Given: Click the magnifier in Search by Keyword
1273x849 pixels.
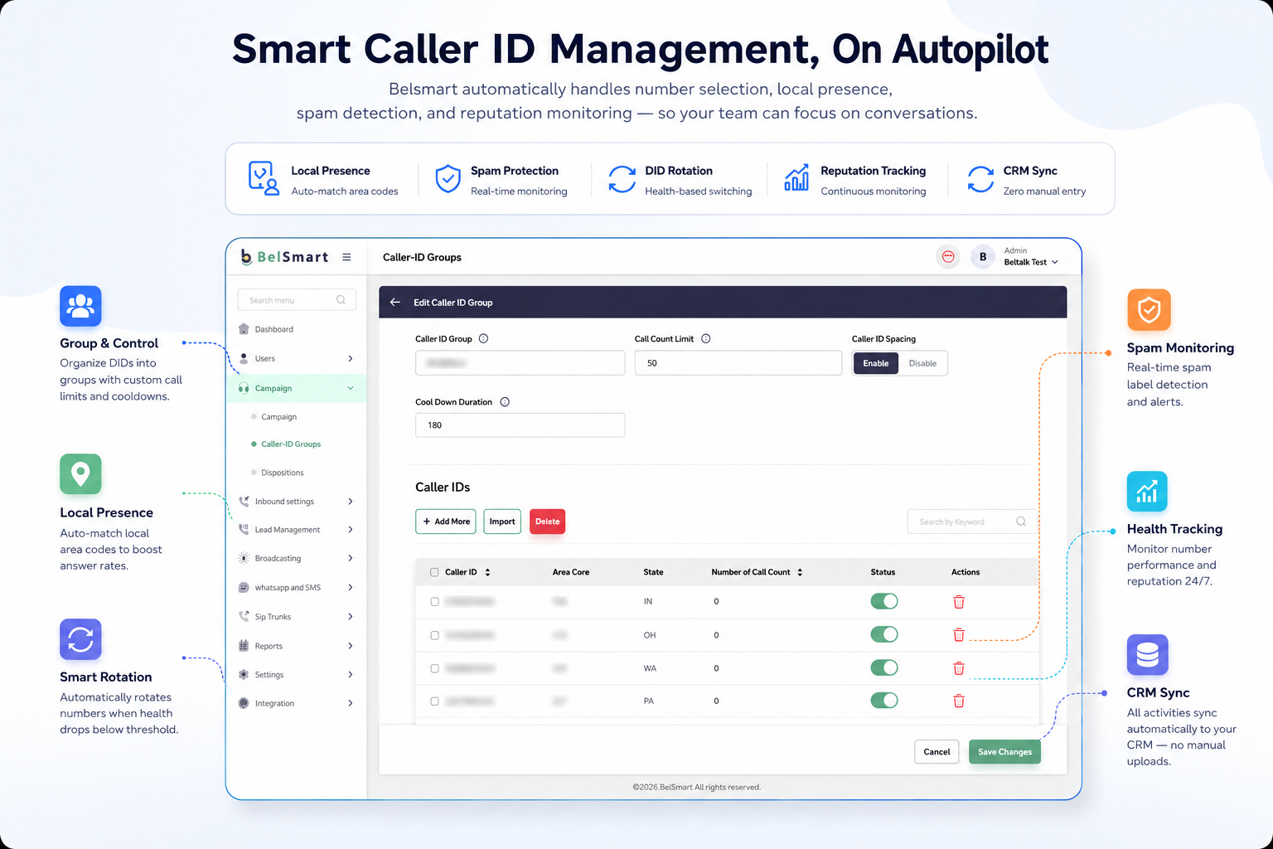Looking at the screenshot, I should tap(1021, 522).
